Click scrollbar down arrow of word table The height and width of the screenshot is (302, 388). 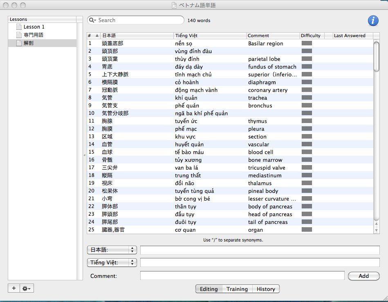pos(376,230)
